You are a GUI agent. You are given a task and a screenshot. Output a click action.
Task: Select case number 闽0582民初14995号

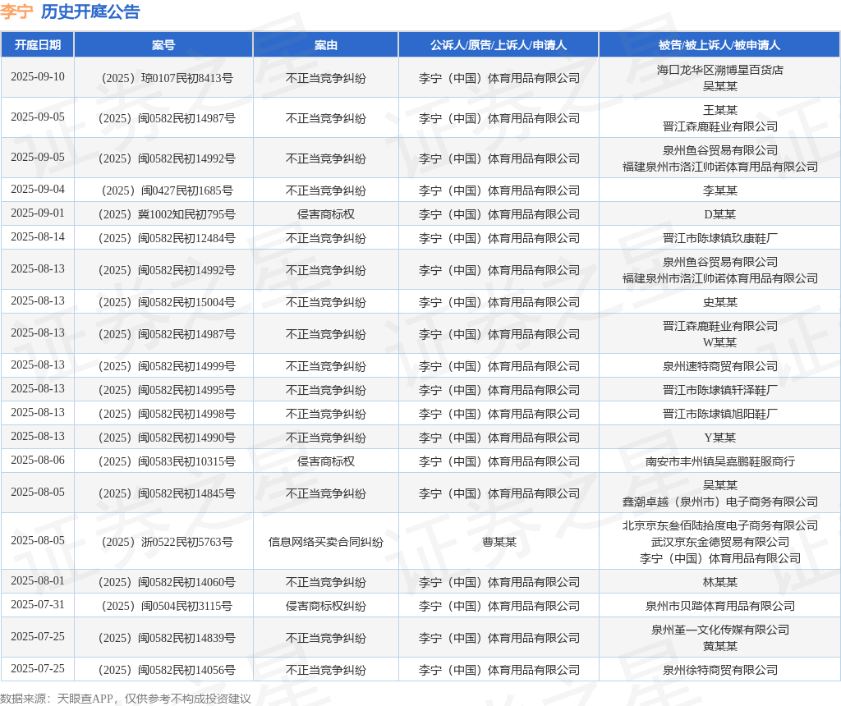[167, 390]
